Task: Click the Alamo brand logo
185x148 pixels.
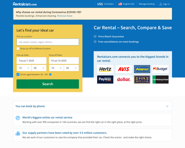Action: [x=142, y=69]
